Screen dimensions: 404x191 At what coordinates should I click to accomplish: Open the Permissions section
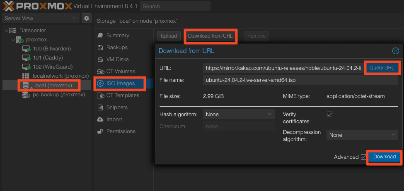[x=121, y=131]
